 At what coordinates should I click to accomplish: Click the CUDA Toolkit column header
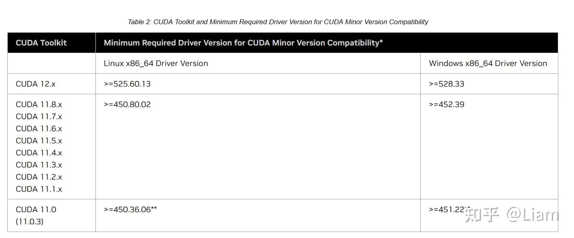point(41,43)
